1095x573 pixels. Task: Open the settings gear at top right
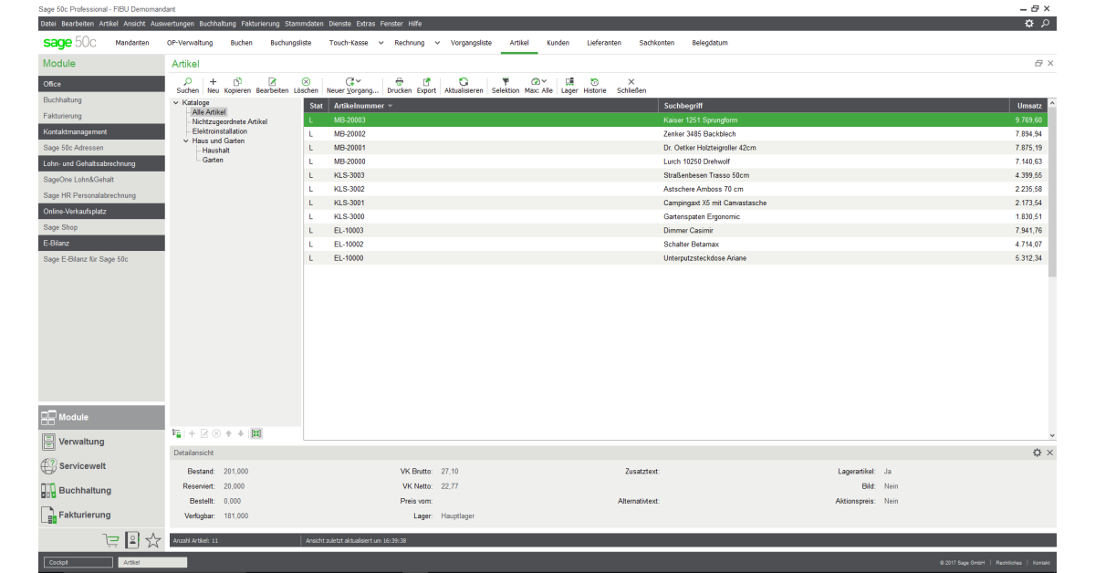click(x=1030, y=24)
